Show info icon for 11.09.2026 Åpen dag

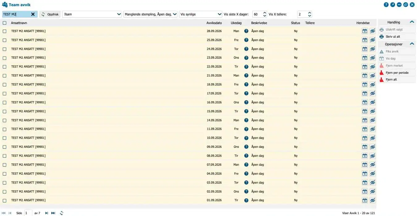click(x=246, y=129)
